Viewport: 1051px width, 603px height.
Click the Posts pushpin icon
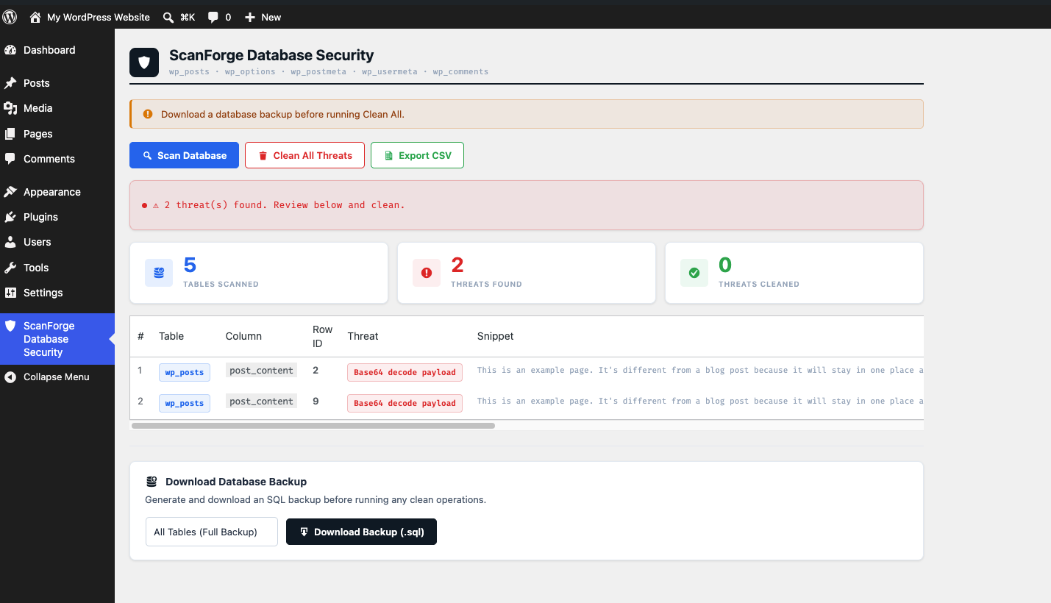pos(10,83)
